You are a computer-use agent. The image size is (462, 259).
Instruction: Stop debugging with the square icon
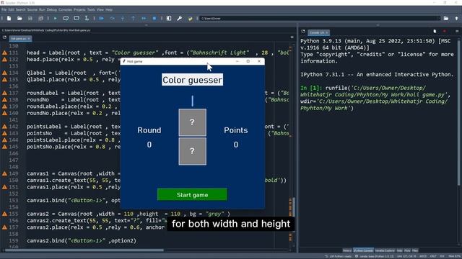pos(154,19)
